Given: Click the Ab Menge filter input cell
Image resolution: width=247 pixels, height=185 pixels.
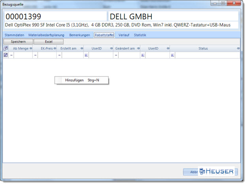Looking at the screenshot, I should (23, 55).
